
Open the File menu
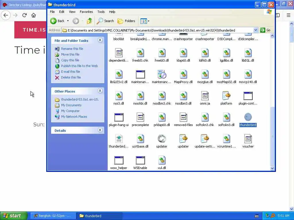52,12
